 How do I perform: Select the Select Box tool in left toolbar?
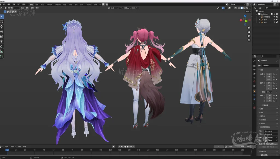[x=2, y=17]
